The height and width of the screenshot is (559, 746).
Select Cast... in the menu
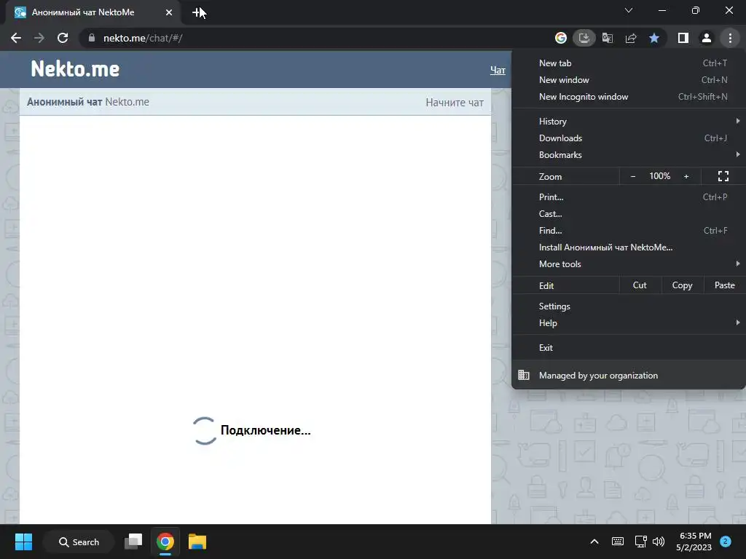(x=629, y=214)
